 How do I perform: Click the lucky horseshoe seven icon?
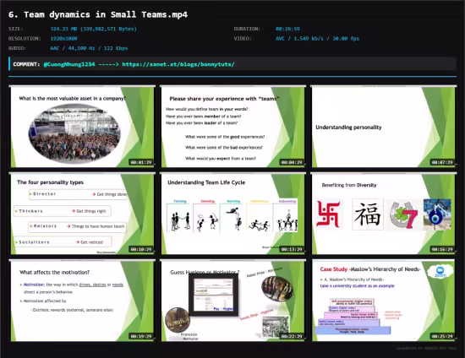click(x=403, y=215)
